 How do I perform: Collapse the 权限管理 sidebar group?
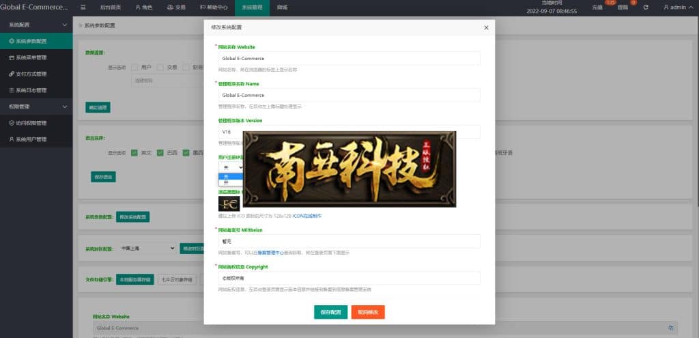coord(36,107)
